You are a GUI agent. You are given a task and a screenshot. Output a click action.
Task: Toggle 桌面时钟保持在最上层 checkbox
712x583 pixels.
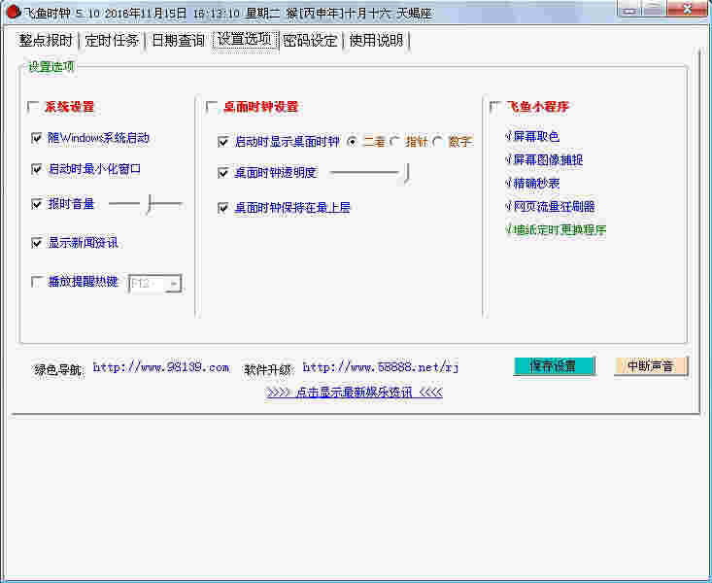click(x=223, y=208)
